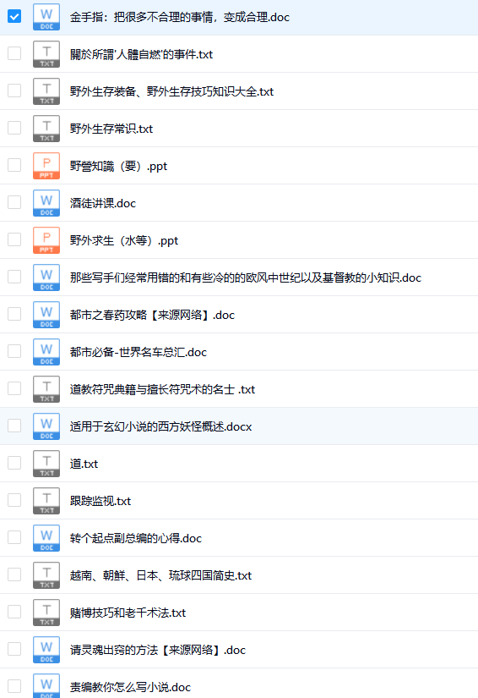The height and width of the screenshot is (698, 478).
Task: Tick the checkbox for 赌博技巧和老千术法.txt
Action: pyautogui.click(x=14, y=612)
